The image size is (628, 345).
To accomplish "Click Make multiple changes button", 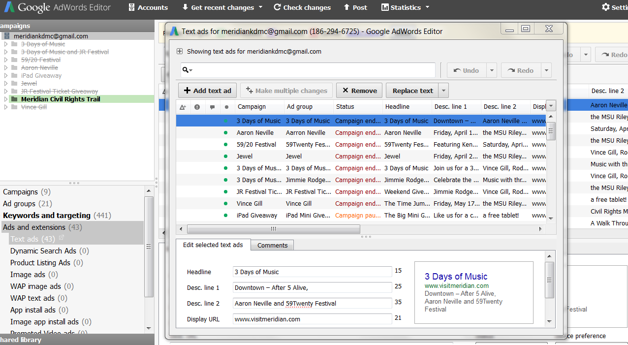I will (x=286, y=91).
